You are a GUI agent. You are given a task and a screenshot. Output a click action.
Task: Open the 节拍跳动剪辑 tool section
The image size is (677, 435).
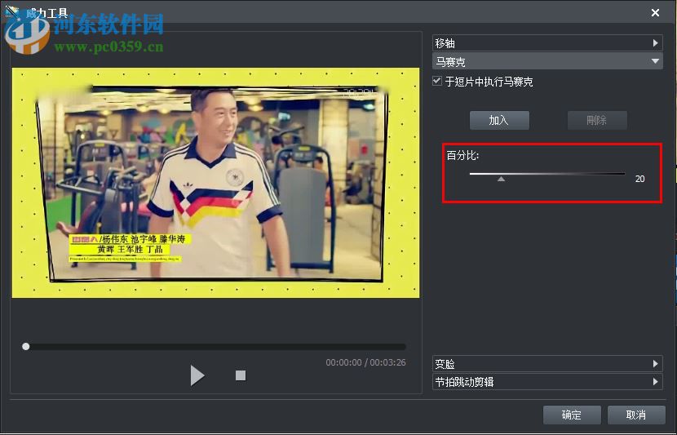547,381
